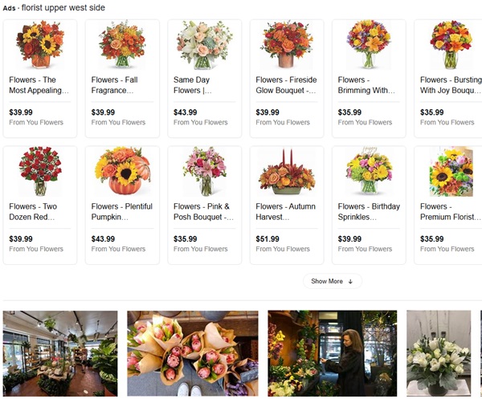Select Birthday Sprinkles bouquet picture
The image size is (482, 399).
pos(369,171)
